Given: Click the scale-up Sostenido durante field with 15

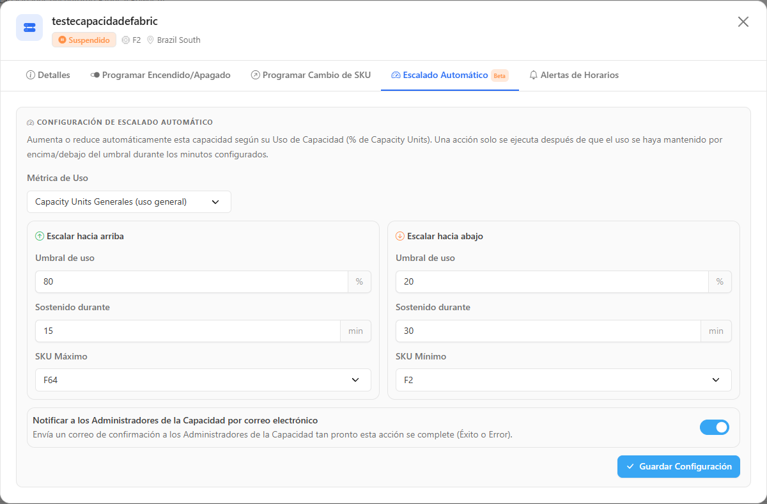Looking at the screenshot, I should [x=188, y=331].
